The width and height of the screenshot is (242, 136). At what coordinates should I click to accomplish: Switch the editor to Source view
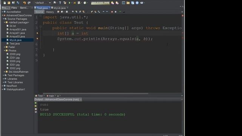(39, 12)
